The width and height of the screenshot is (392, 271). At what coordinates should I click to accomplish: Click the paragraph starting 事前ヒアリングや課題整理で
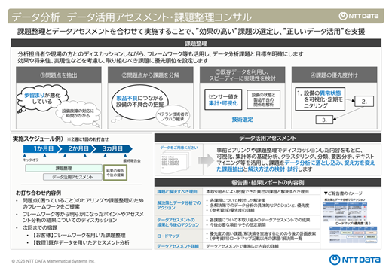click(x=296, y=160)
